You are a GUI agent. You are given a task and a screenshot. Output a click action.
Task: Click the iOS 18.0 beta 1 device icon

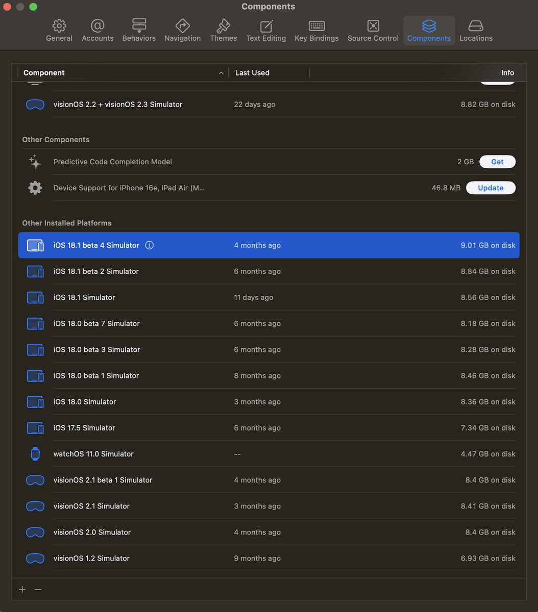(35, 376)
